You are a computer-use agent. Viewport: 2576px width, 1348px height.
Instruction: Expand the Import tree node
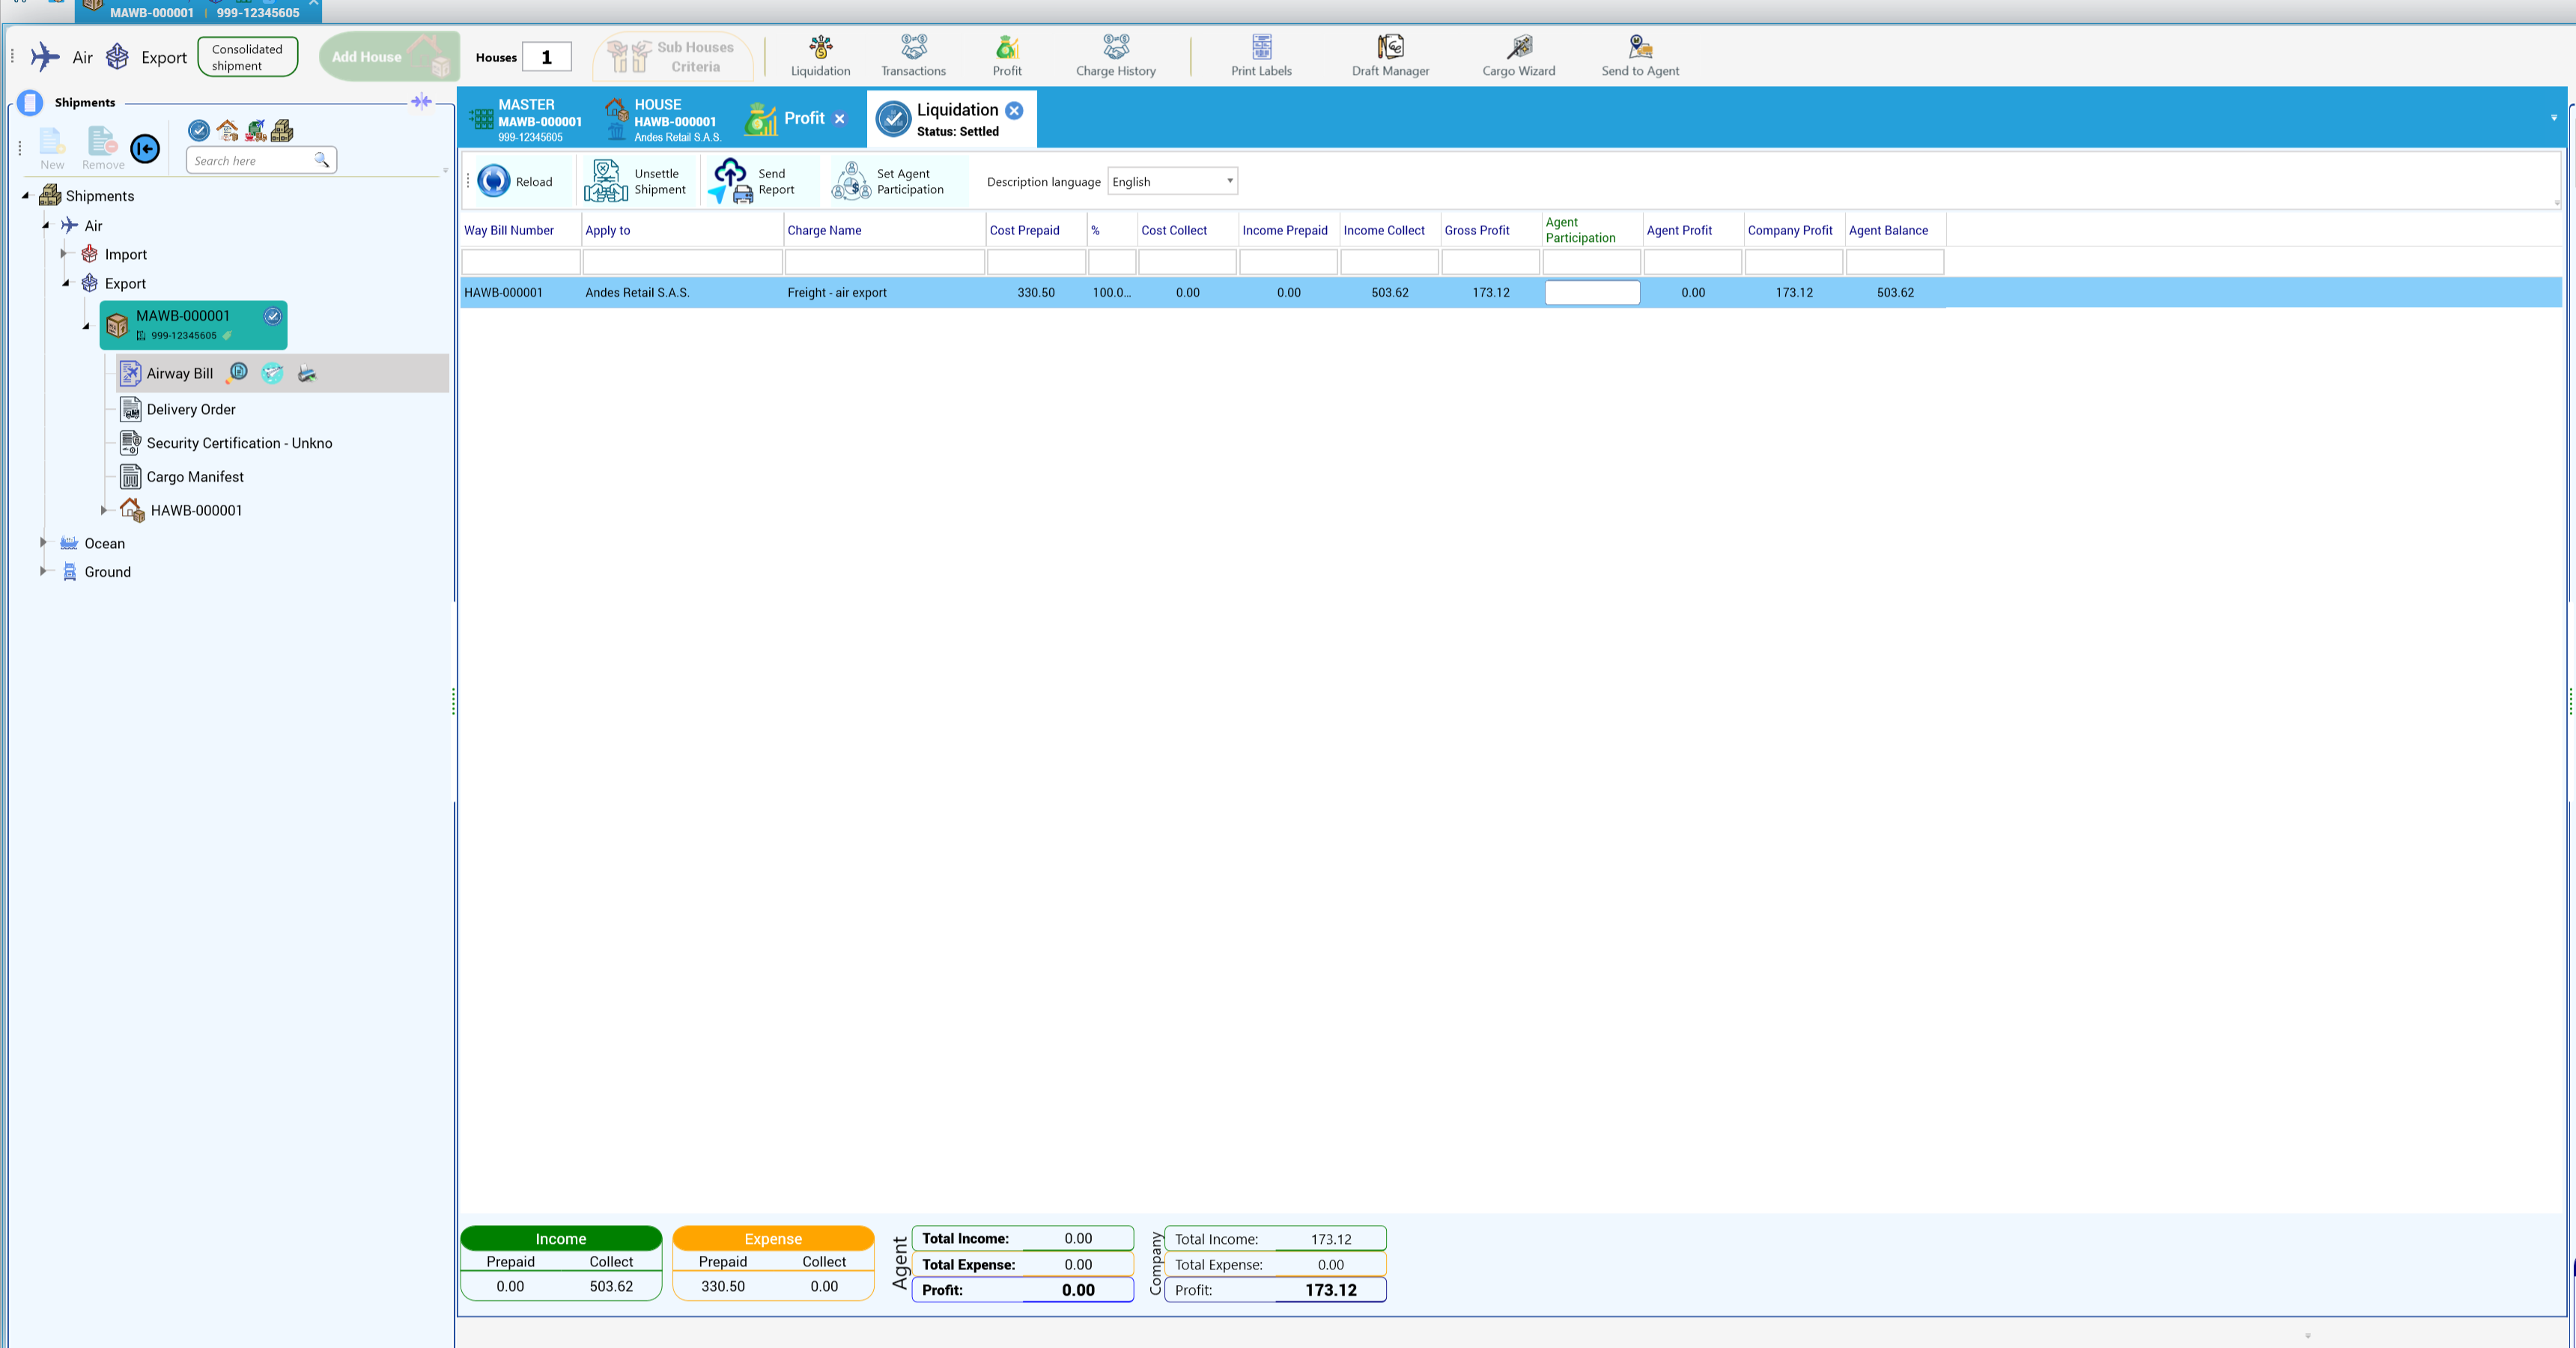pos(63,254)
